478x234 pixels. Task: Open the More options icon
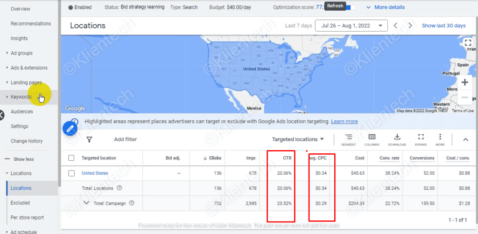pyautogui.click(x=440, y=139)
